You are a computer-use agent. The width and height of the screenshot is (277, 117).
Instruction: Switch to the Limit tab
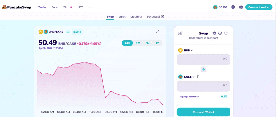pos(122,17)
